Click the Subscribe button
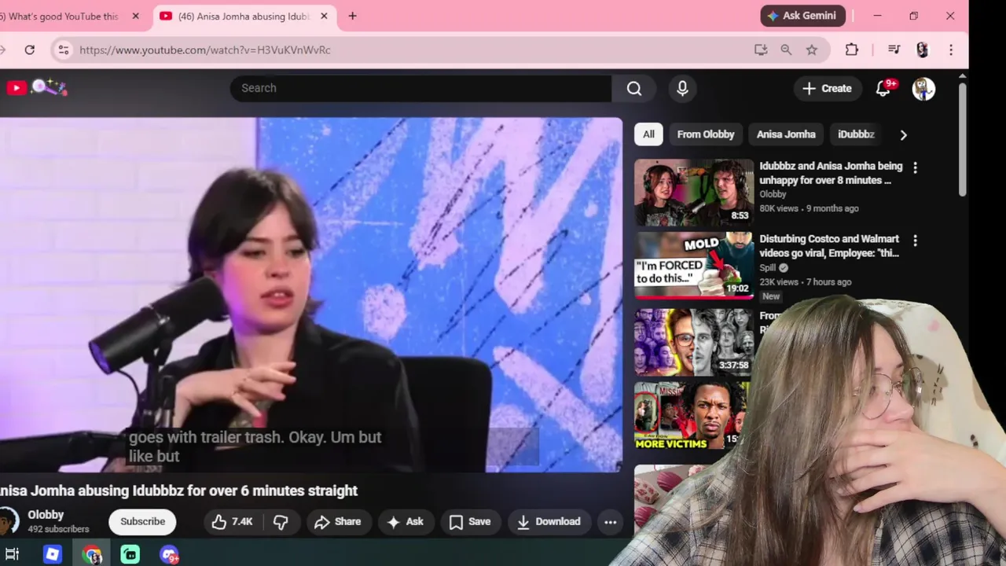This screenshot has width=1006, height=566. (142, 522)
